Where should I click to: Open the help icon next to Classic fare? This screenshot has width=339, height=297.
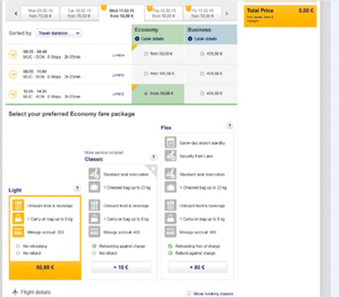153,157
